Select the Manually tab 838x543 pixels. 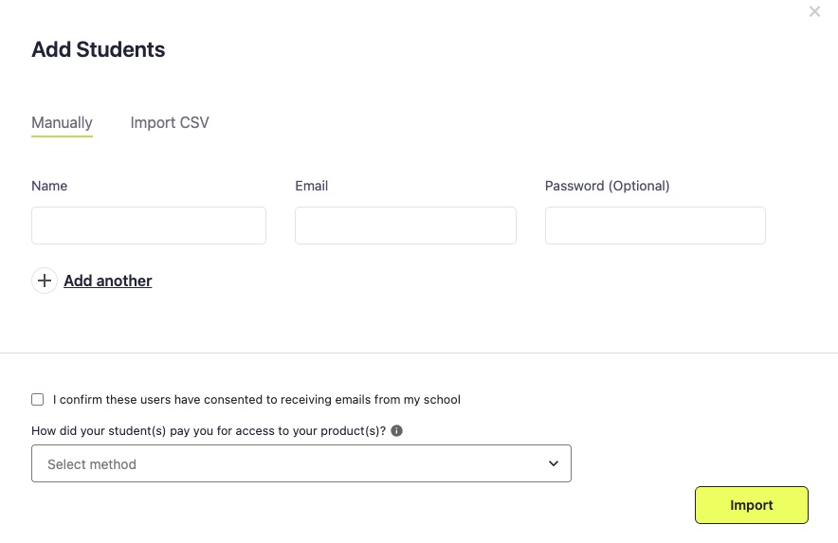[62, 123]
